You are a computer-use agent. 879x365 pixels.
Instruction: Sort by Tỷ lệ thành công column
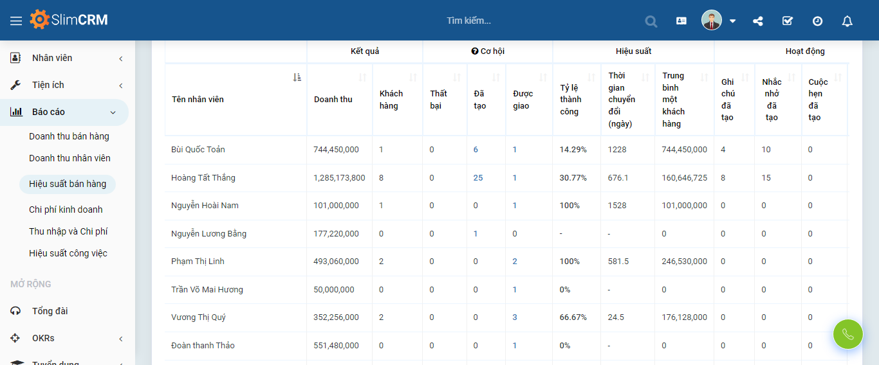pos(591,78)
